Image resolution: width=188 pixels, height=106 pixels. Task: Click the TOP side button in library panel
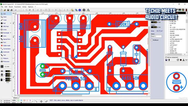pos(186,60)
